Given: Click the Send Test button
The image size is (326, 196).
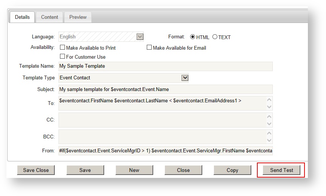Looking at the screenshot, I should (281, 170).
